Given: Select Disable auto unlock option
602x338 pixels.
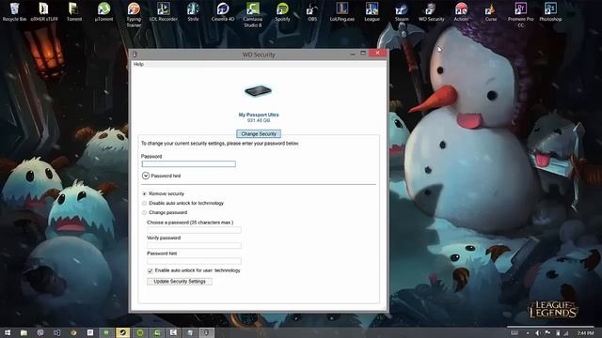Looking at the screenshot, I should tap(144, 203).
